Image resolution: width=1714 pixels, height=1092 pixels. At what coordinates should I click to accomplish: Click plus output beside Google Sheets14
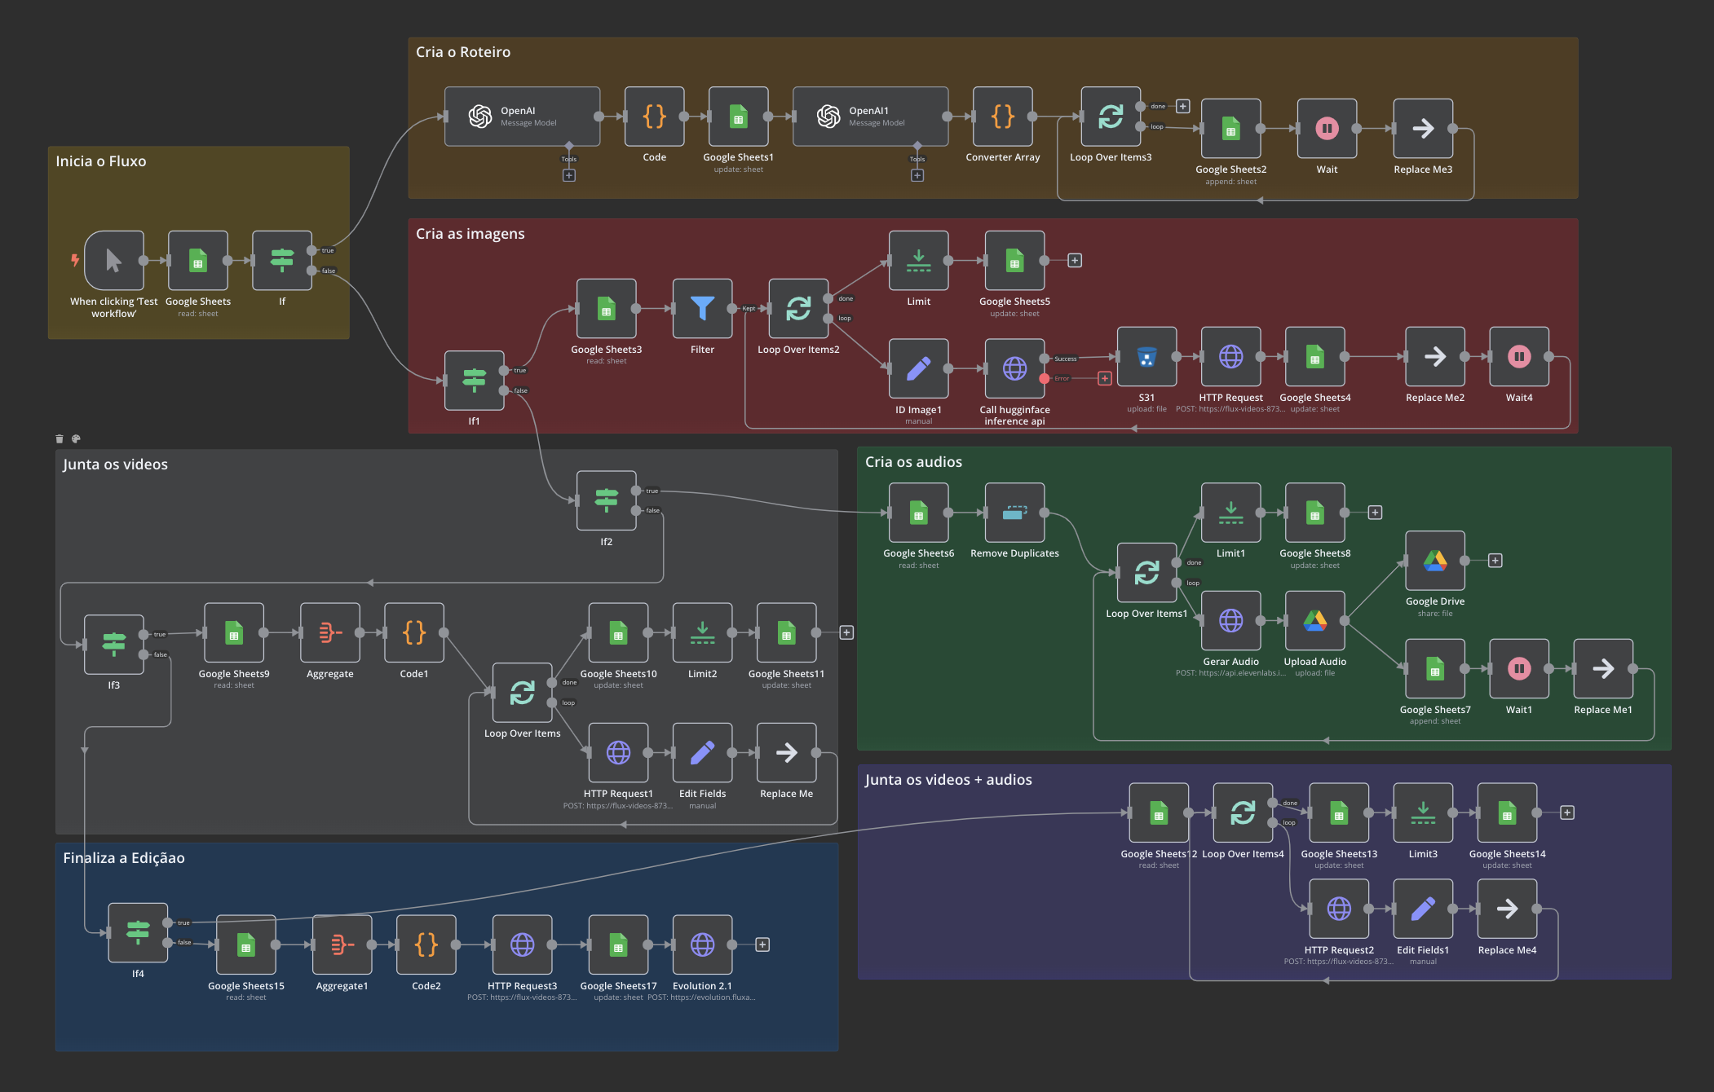1566,812
